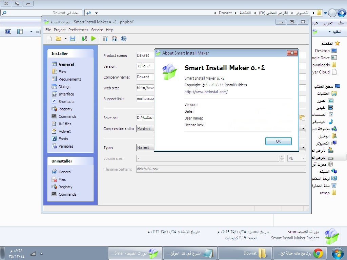Click the Save as browse folder icon
Screen dimensions: 347x260
(x=302, y=117)
